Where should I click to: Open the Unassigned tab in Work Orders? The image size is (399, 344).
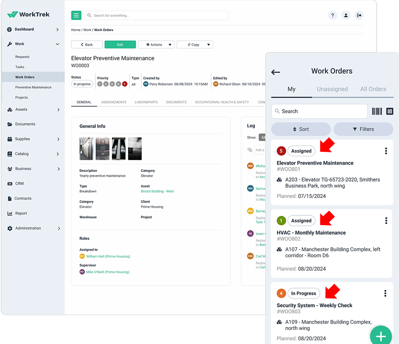click(333, 89)
